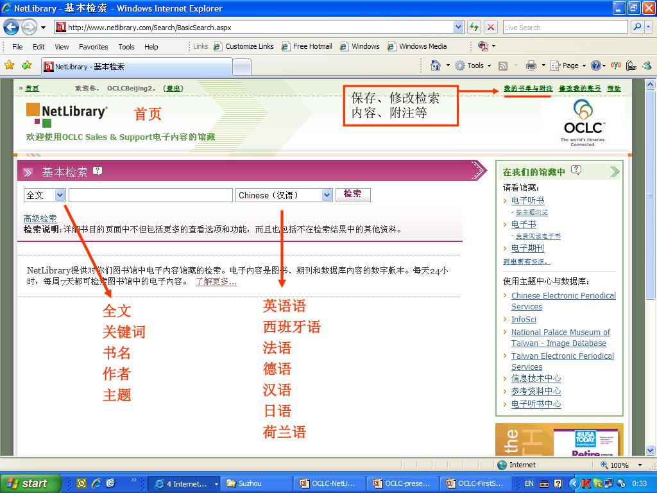
Task: Click the Windows Media links shortcut
Action: pos(417,46)
